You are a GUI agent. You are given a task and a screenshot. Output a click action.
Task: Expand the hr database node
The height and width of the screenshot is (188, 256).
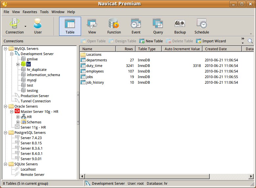coord(18,64)
